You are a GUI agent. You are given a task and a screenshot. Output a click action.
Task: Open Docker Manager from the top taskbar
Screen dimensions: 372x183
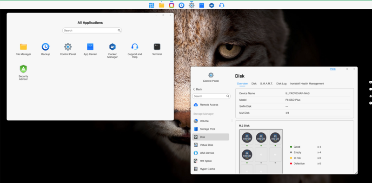coord(212,5)
